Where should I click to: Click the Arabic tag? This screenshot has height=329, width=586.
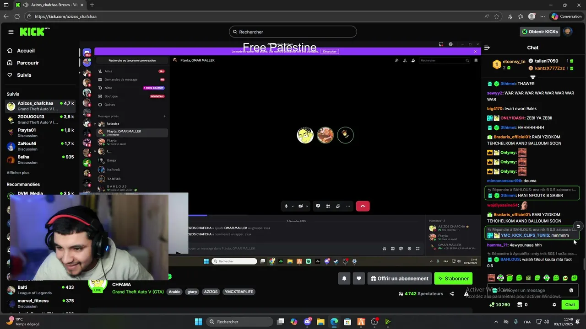click(174, 292)
